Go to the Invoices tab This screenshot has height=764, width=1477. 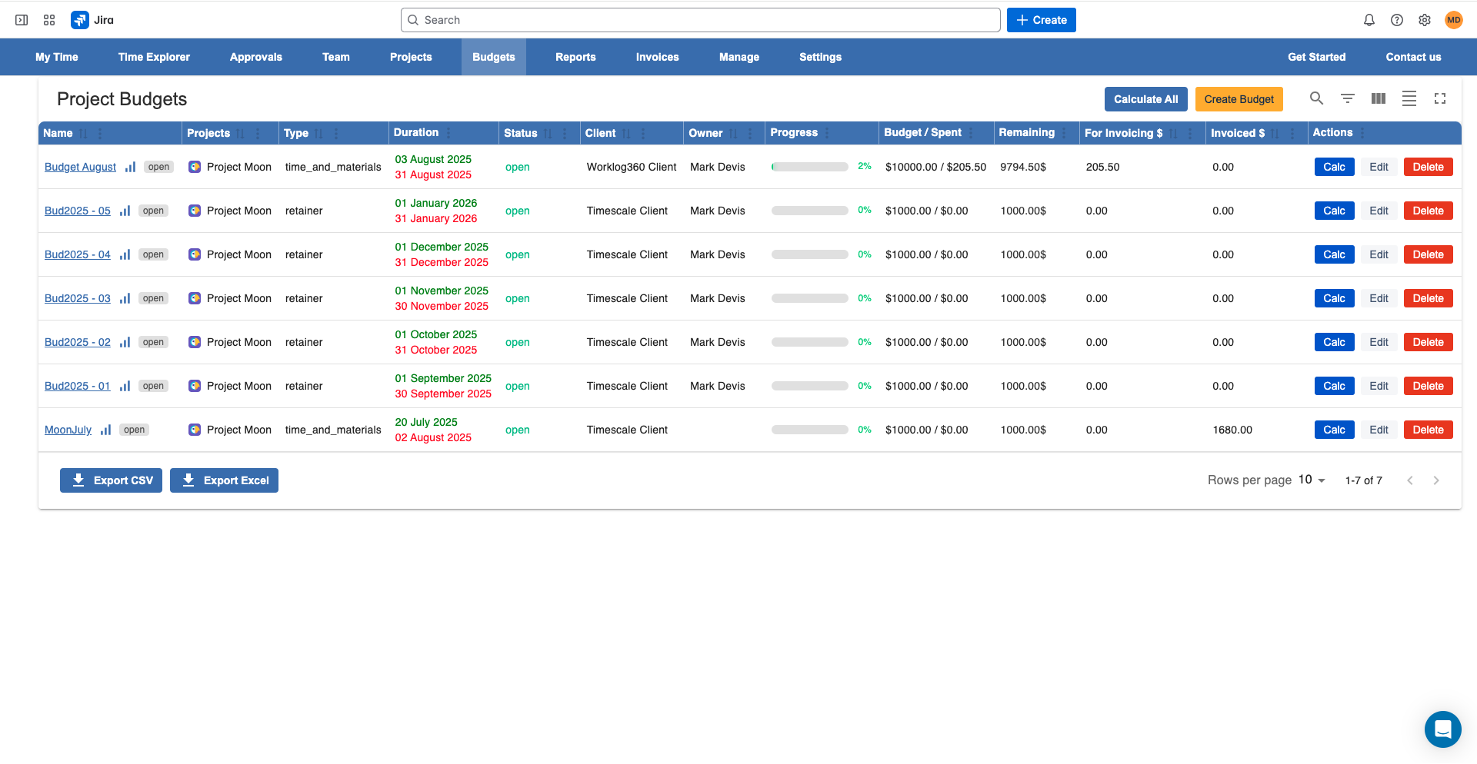657,57
